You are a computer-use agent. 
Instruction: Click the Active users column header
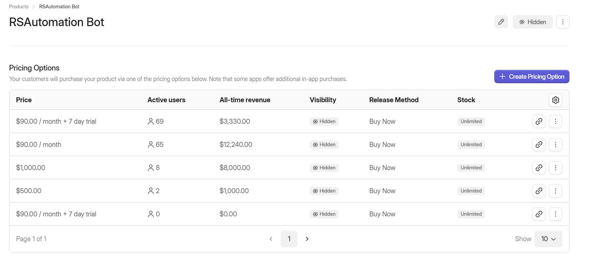(x=166, y=100)
